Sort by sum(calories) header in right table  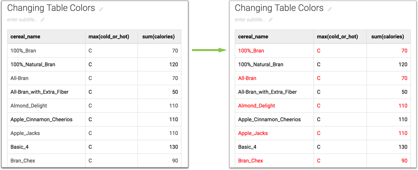point(388,37)
